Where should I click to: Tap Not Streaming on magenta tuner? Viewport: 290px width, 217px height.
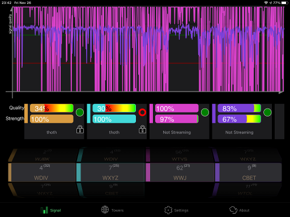[x=177, y=132]
